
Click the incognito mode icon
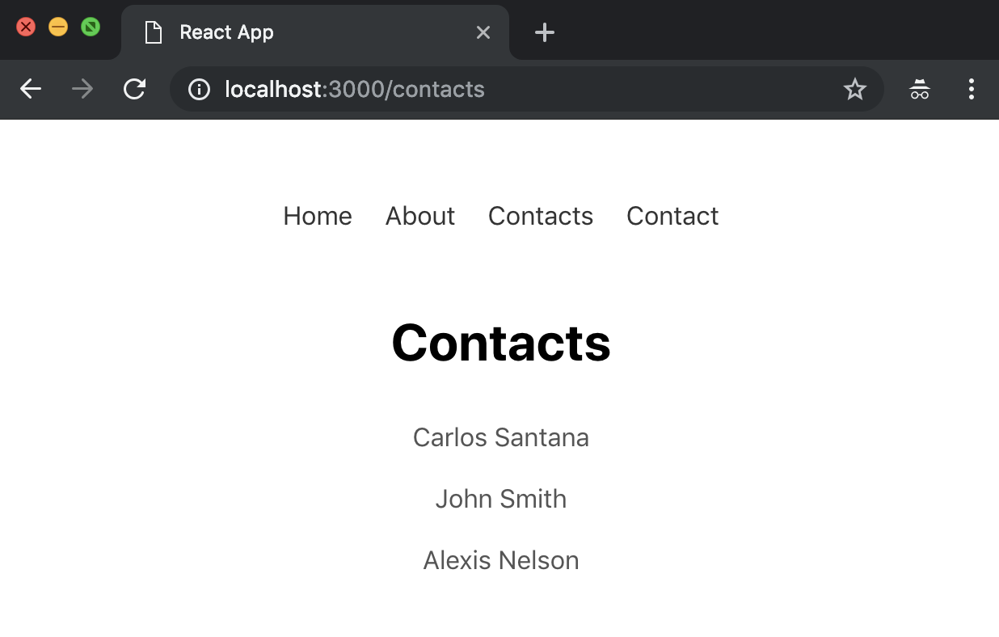[920, 89]
